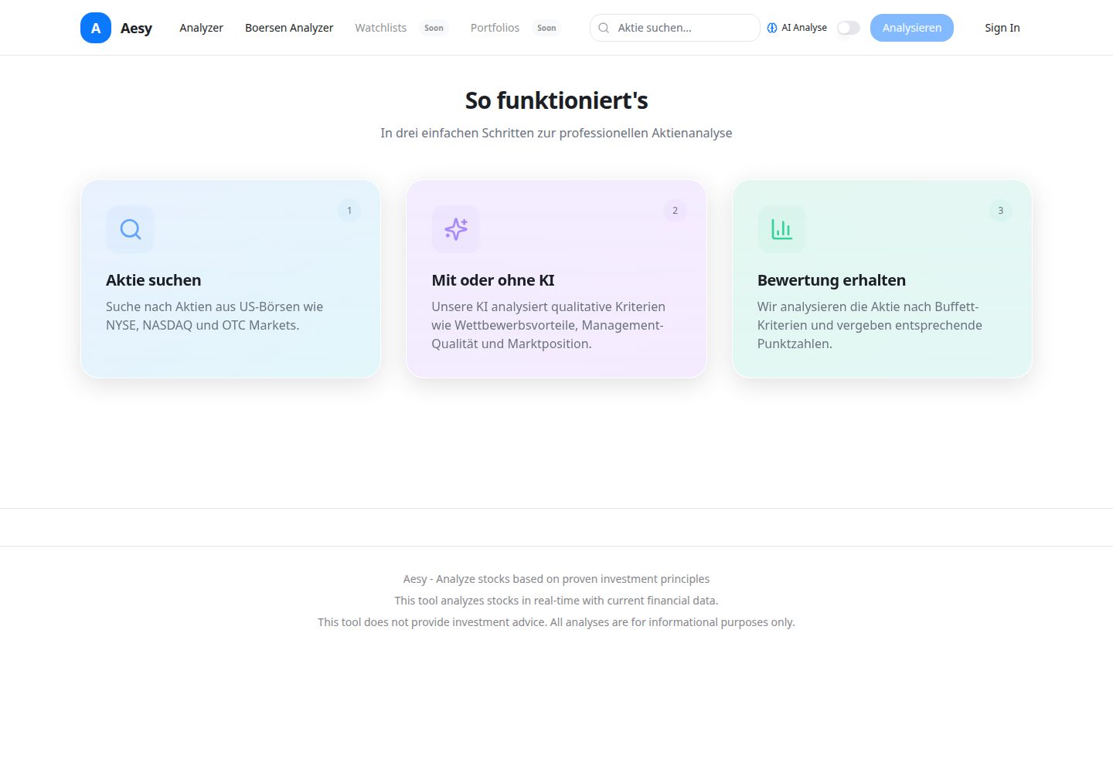Image resolution: width=1113 pixels, height=772 pixels.
Task: Click the Mit oder ohne KI title
Action: 493,280
